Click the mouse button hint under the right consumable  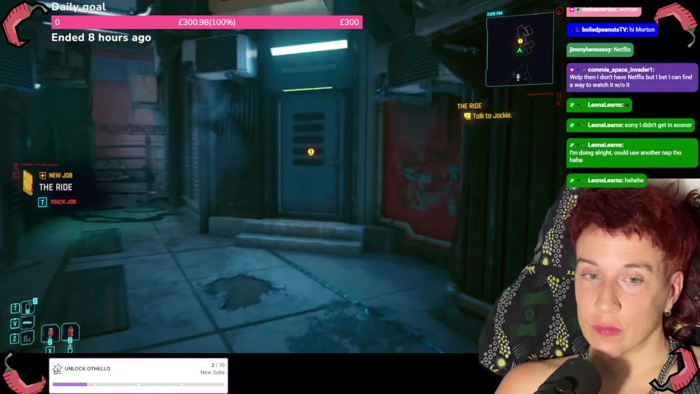click(70, 349)
